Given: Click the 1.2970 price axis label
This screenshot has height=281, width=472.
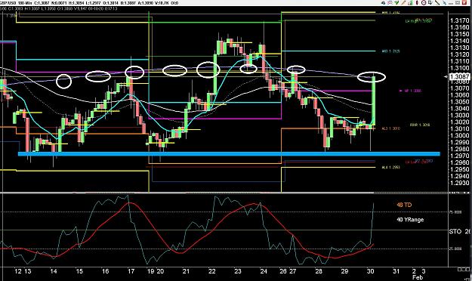Looking at the screenshot, I should pyautogui.click(x=459, y=156).
